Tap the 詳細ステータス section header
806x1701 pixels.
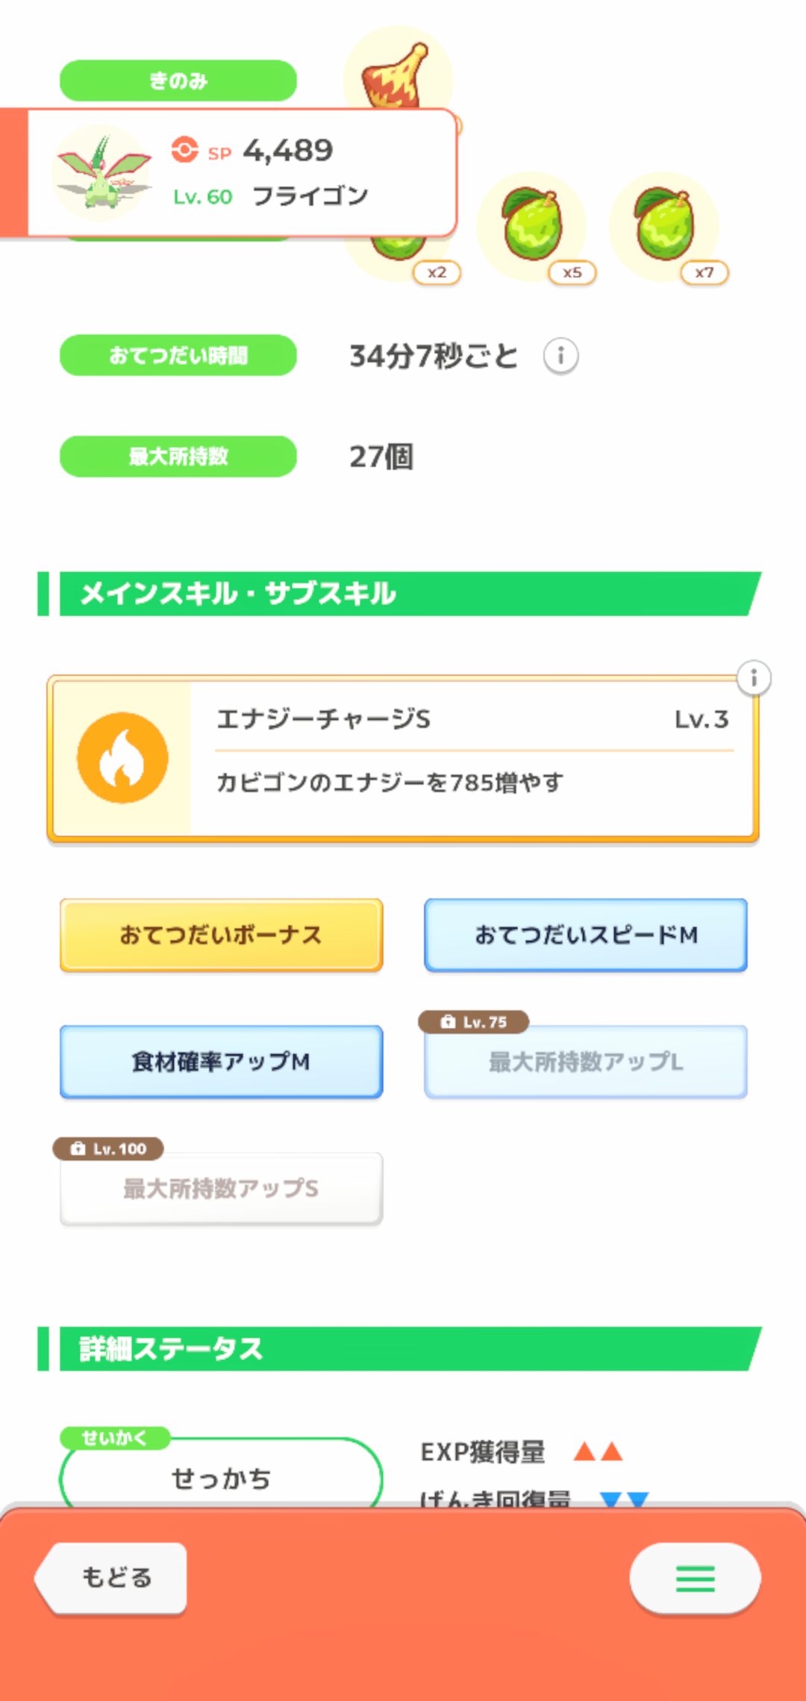[403, 1349]
